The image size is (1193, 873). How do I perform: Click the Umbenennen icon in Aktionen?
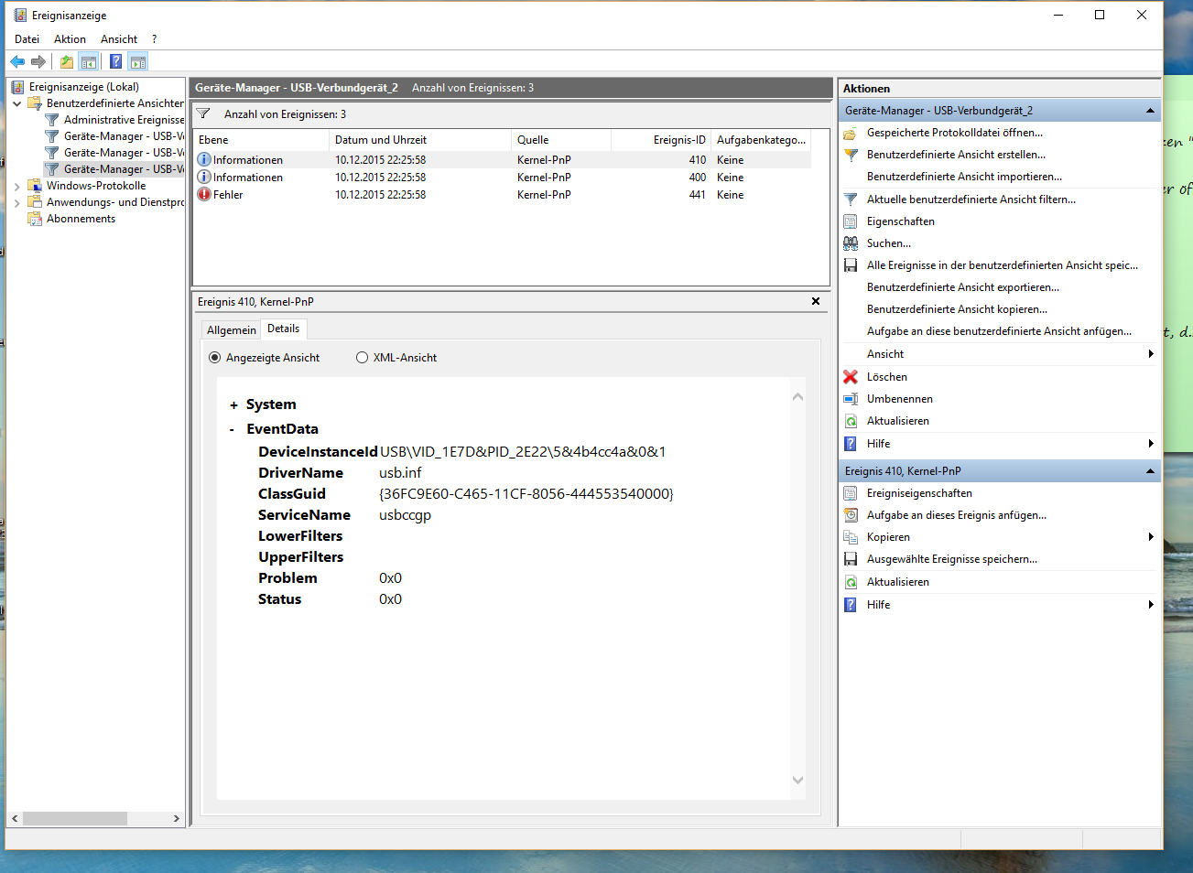click(851, 399)
